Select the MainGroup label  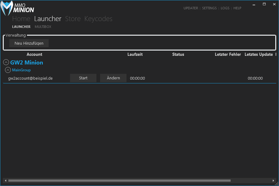tap(21, 70)
